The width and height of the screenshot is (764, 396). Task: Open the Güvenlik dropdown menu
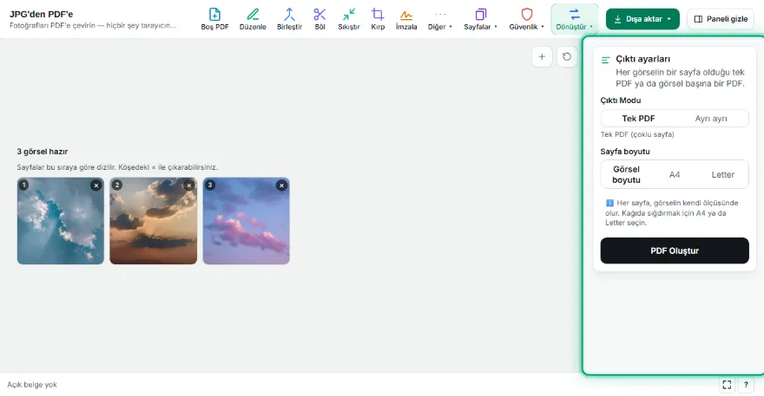527,19
